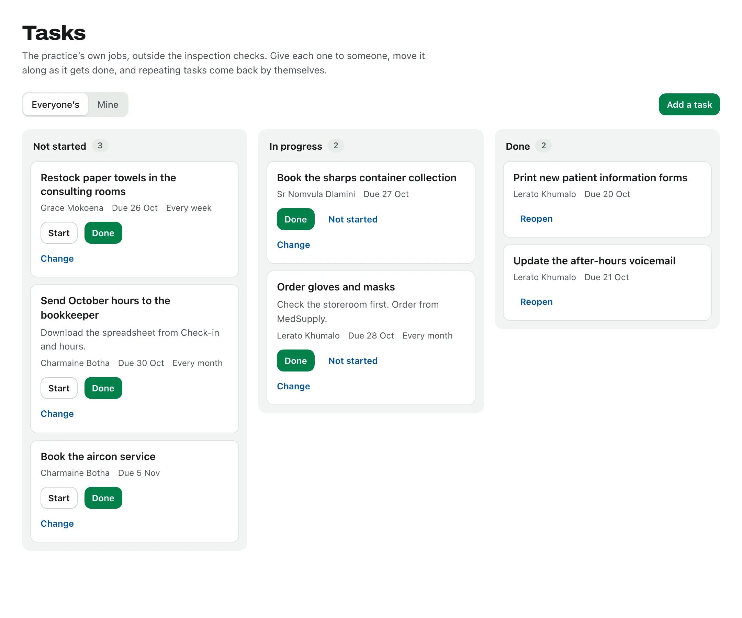This screenshot has height=618, width=742.
Task: Click the Due 28 Oct date text
Action: pyautogui.click(x=371, y=335)
